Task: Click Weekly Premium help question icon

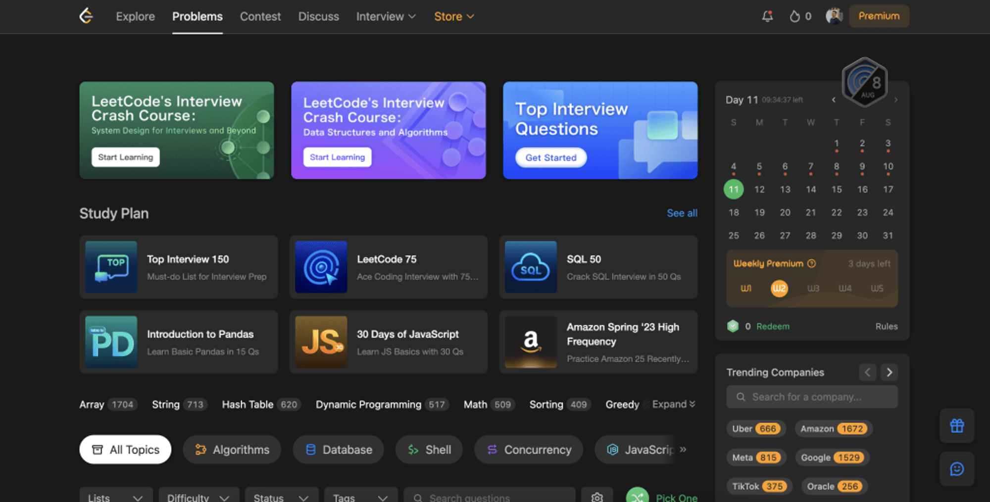Action: coord(811,263)
